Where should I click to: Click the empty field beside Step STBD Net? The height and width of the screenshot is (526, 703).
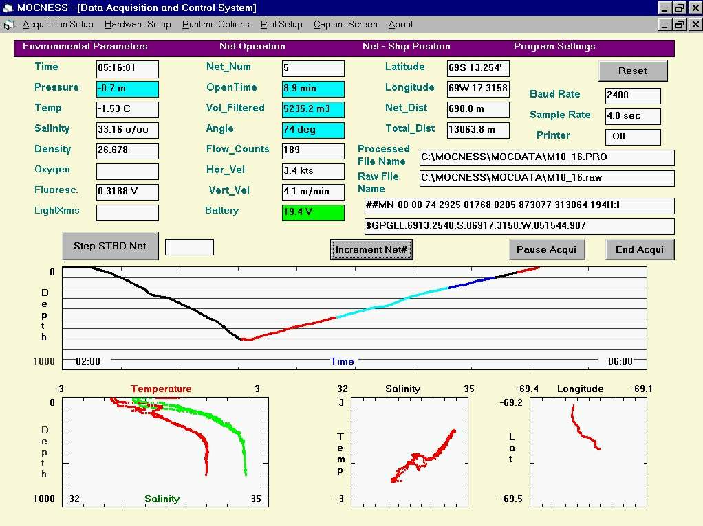click(x=189, y=247)
